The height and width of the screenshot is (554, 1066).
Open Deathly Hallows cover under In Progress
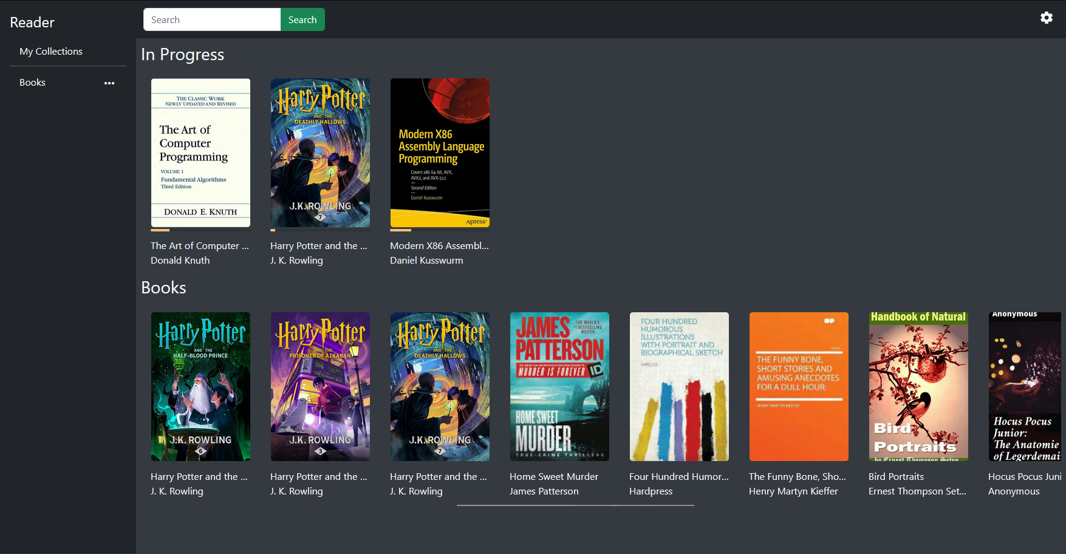[x=320, y=153]
